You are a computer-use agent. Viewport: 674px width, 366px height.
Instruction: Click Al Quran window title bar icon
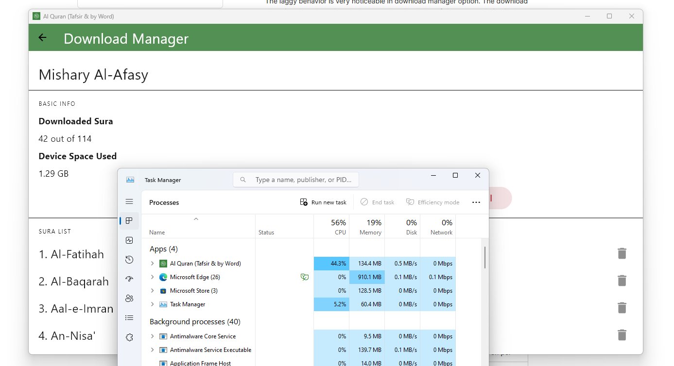[x=36, y=16]
